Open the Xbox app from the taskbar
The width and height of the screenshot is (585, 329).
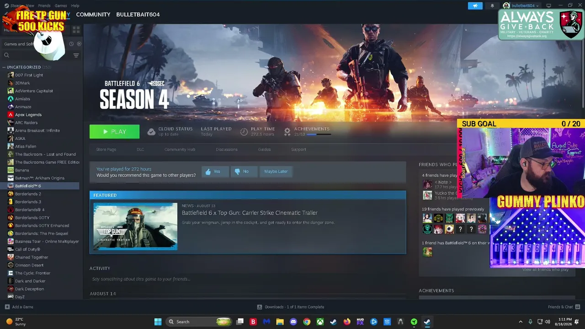pyautogui.click(x=320, y=322)
